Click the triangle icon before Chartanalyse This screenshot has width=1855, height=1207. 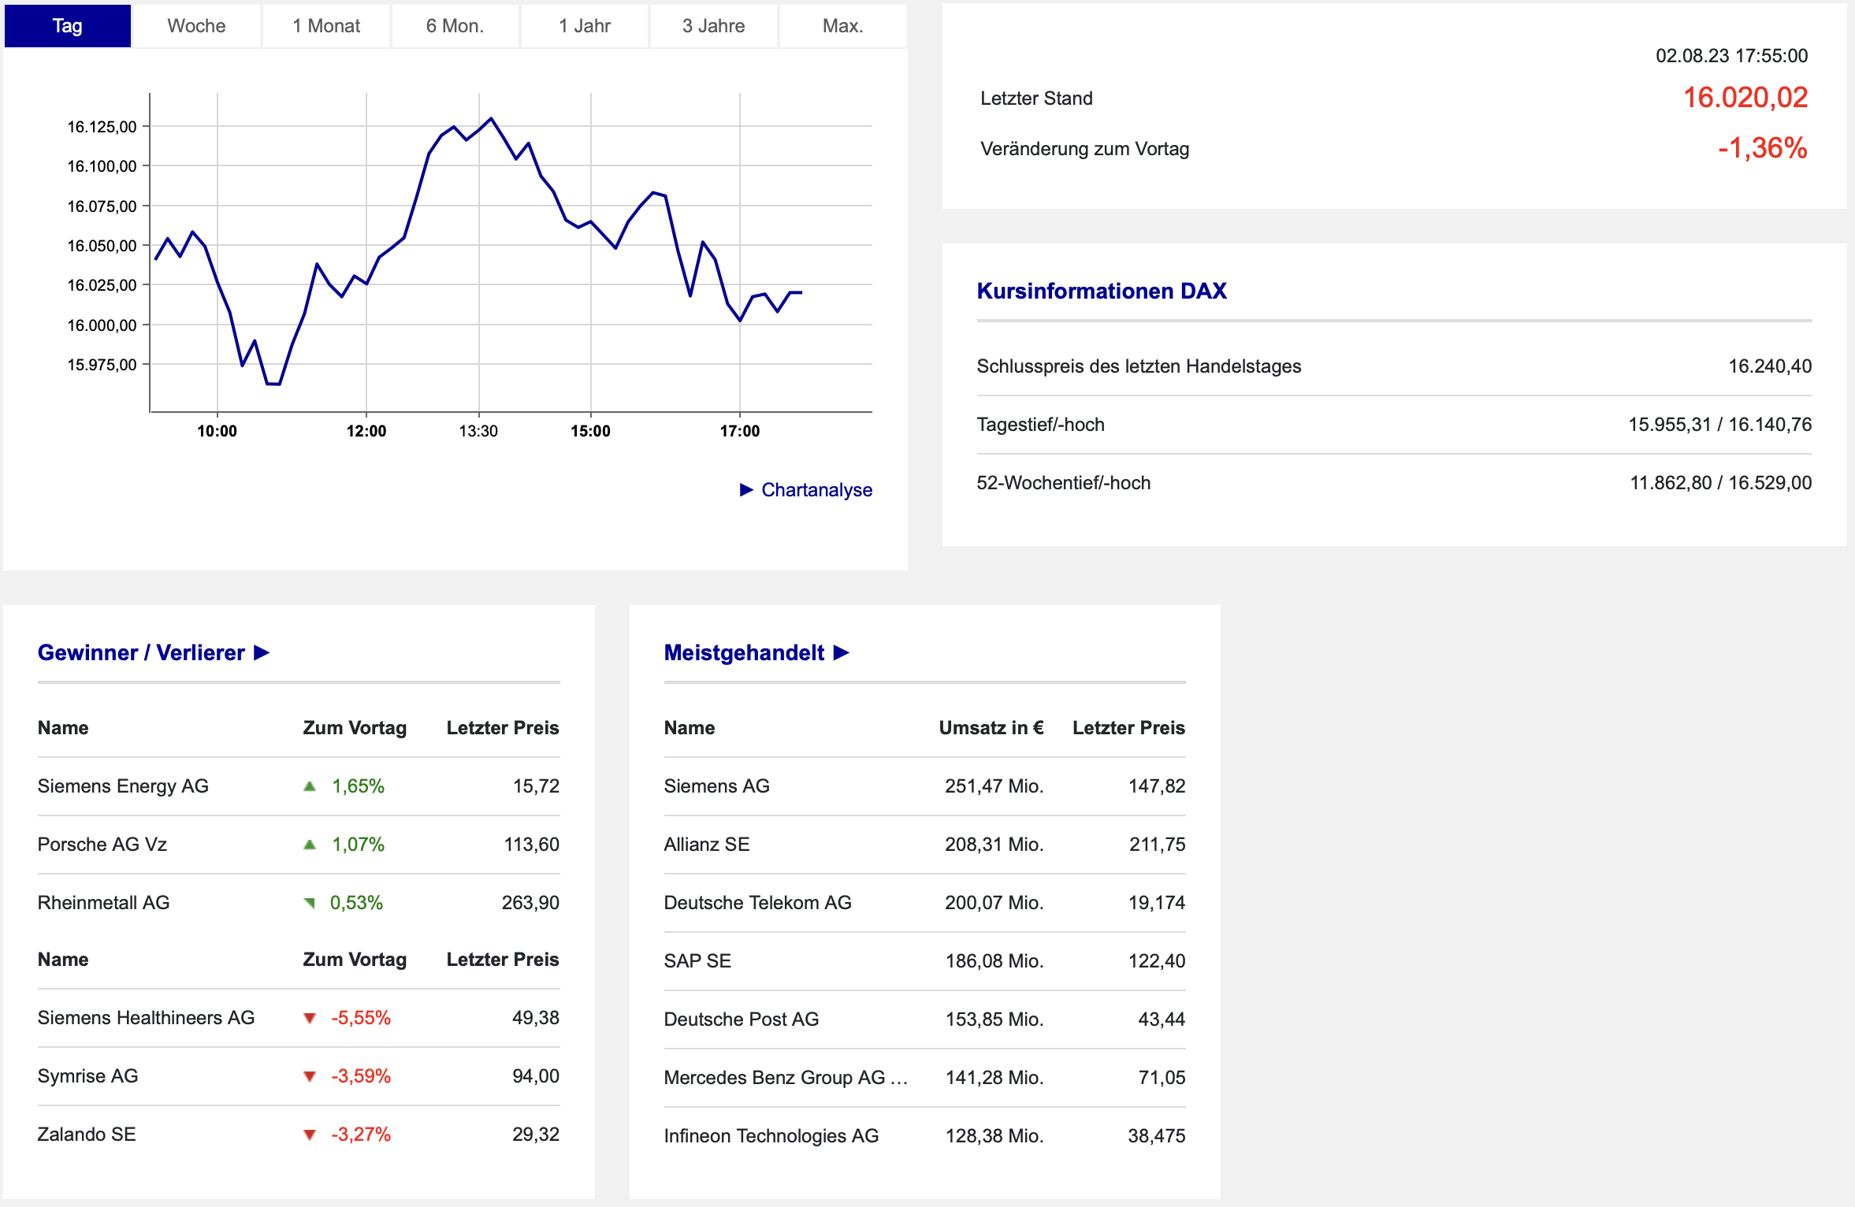point(746,490)
